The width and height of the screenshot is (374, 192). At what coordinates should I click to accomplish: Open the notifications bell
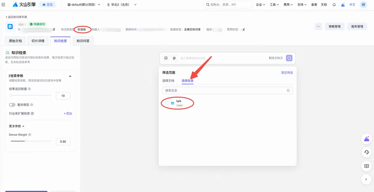tap(334, 5)
